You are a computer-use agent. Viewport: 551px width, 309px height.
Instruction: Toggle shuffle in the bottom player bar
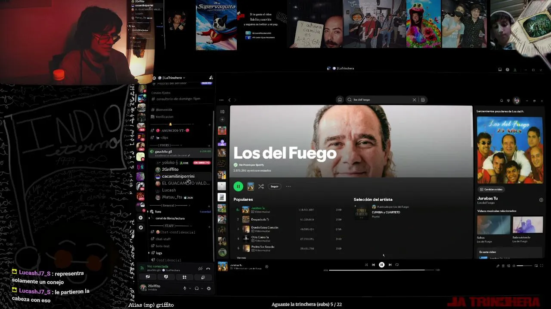tap(366, 265)
